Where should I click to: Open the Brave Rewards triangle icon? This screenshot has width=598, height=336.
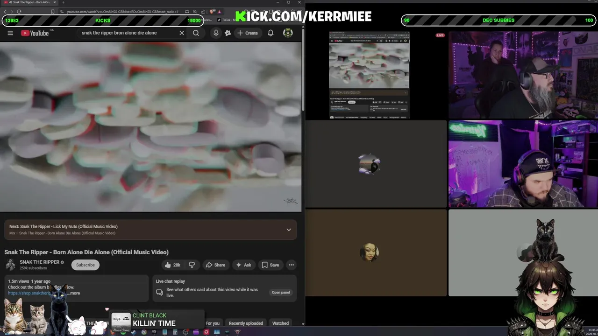[219, 12]
